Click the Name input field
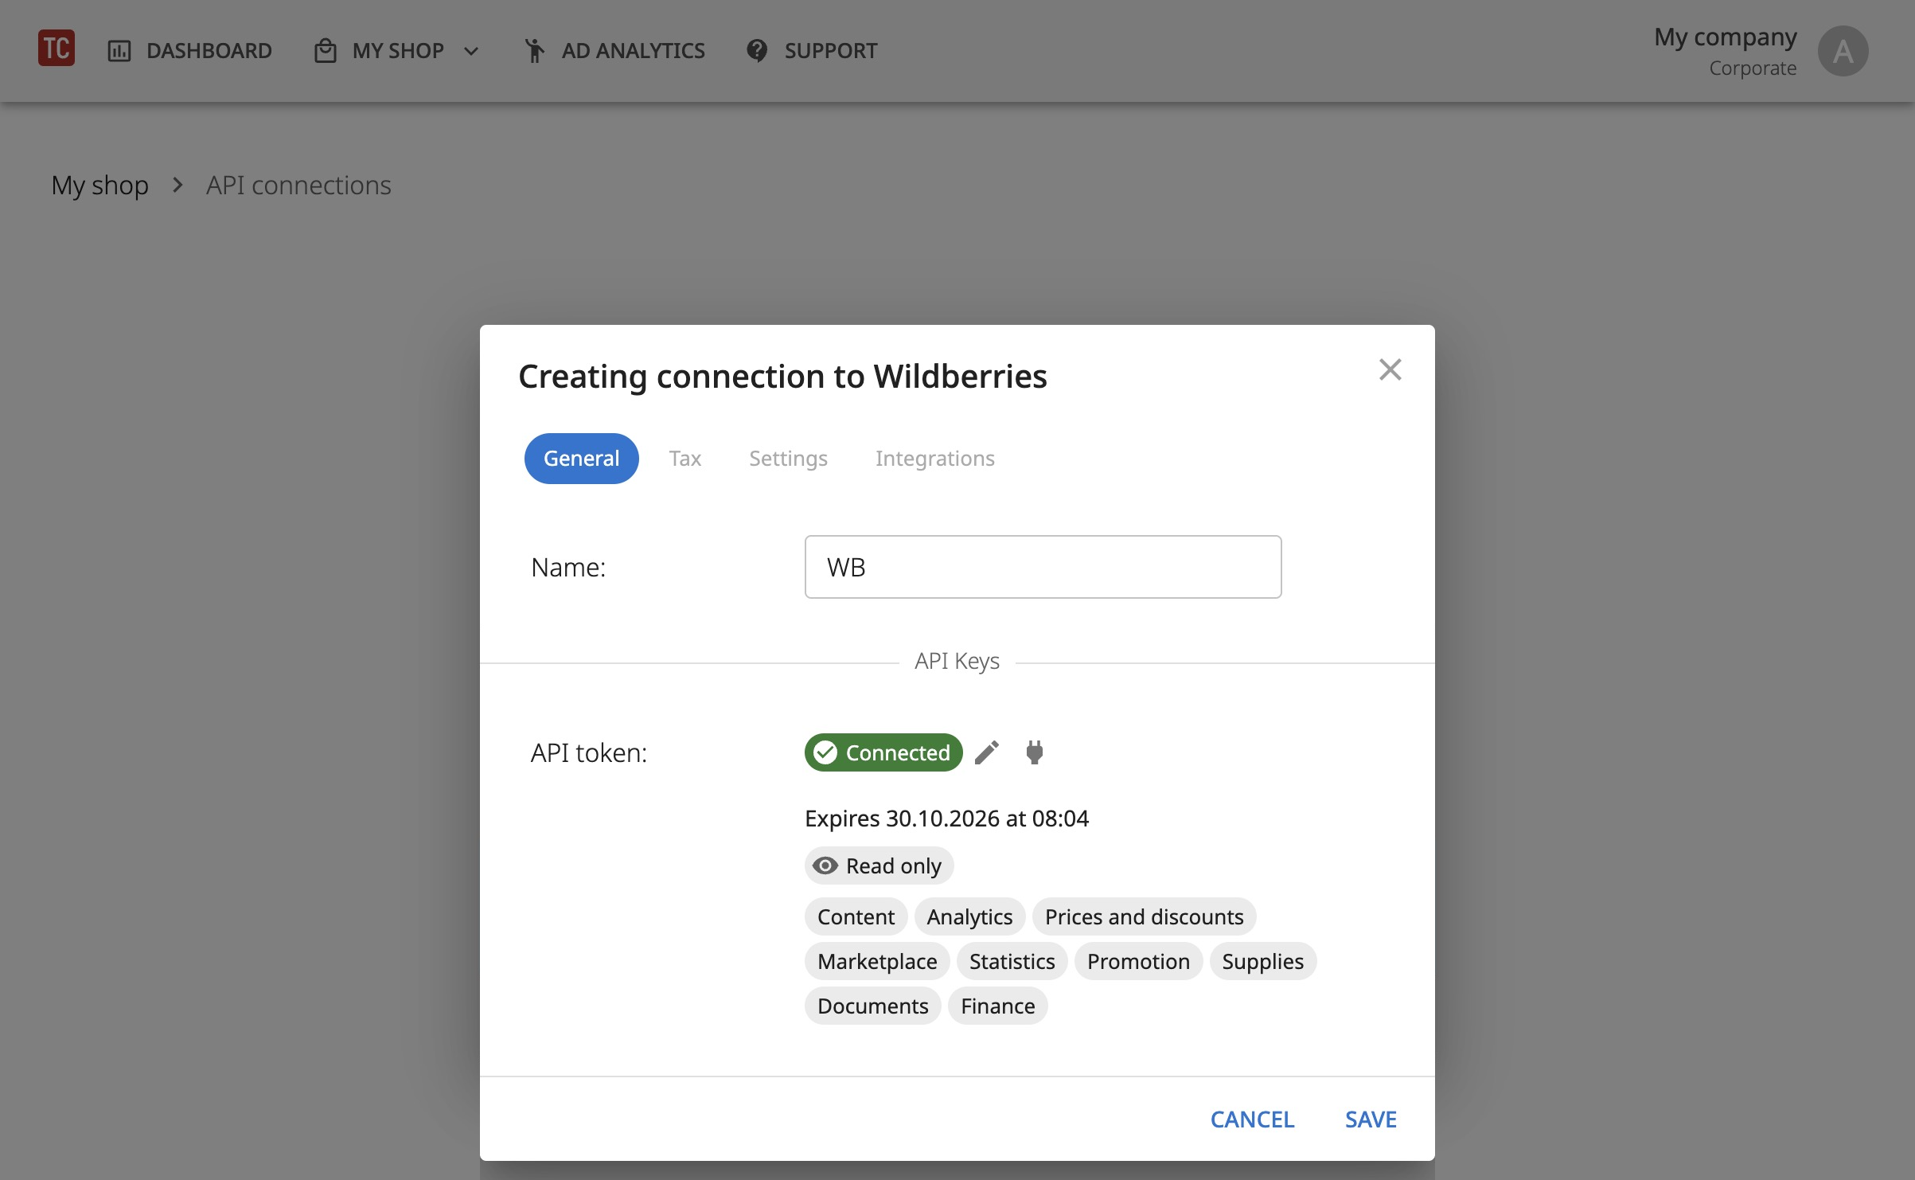This screenshot has height=1180, width=1915. click(x=1043, y=567)
